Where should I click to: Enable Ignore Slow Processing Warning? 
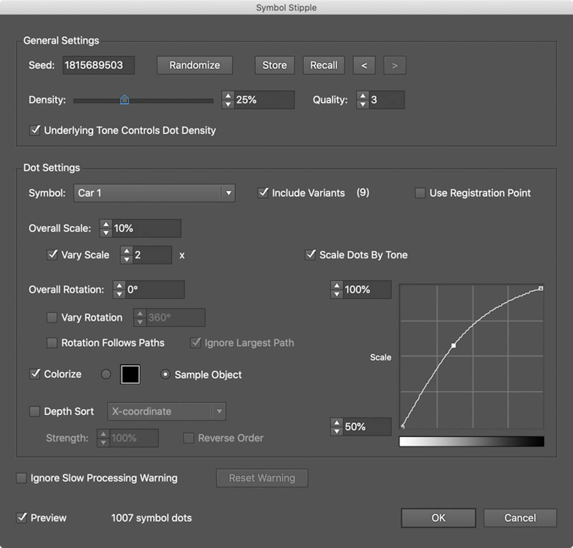(21, 478)
